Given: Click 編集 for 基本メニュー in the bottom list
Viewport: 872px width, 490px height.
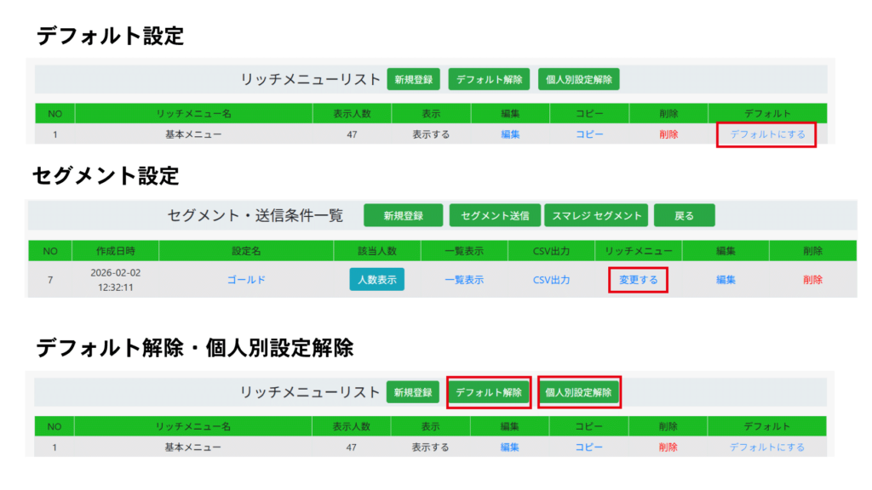Looking at the screenshot, I should coord(510,447).
